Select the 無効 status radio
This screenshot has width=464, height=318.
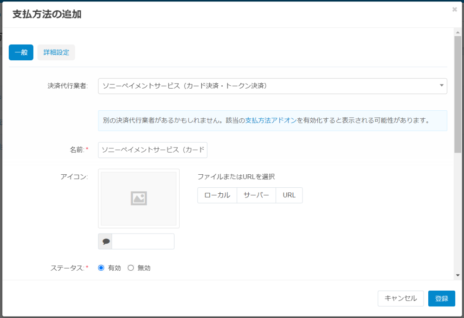(131, 268)
